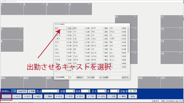Click the attendance total count field
This screenshot has height=103, width=184.
click(x=67, y=77)
